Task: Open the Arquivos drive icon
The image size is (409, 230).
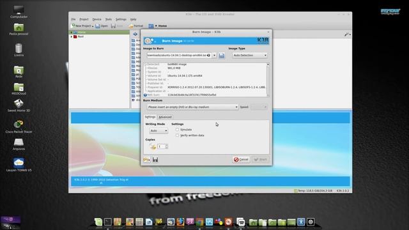Action: (x=19, y=144)
